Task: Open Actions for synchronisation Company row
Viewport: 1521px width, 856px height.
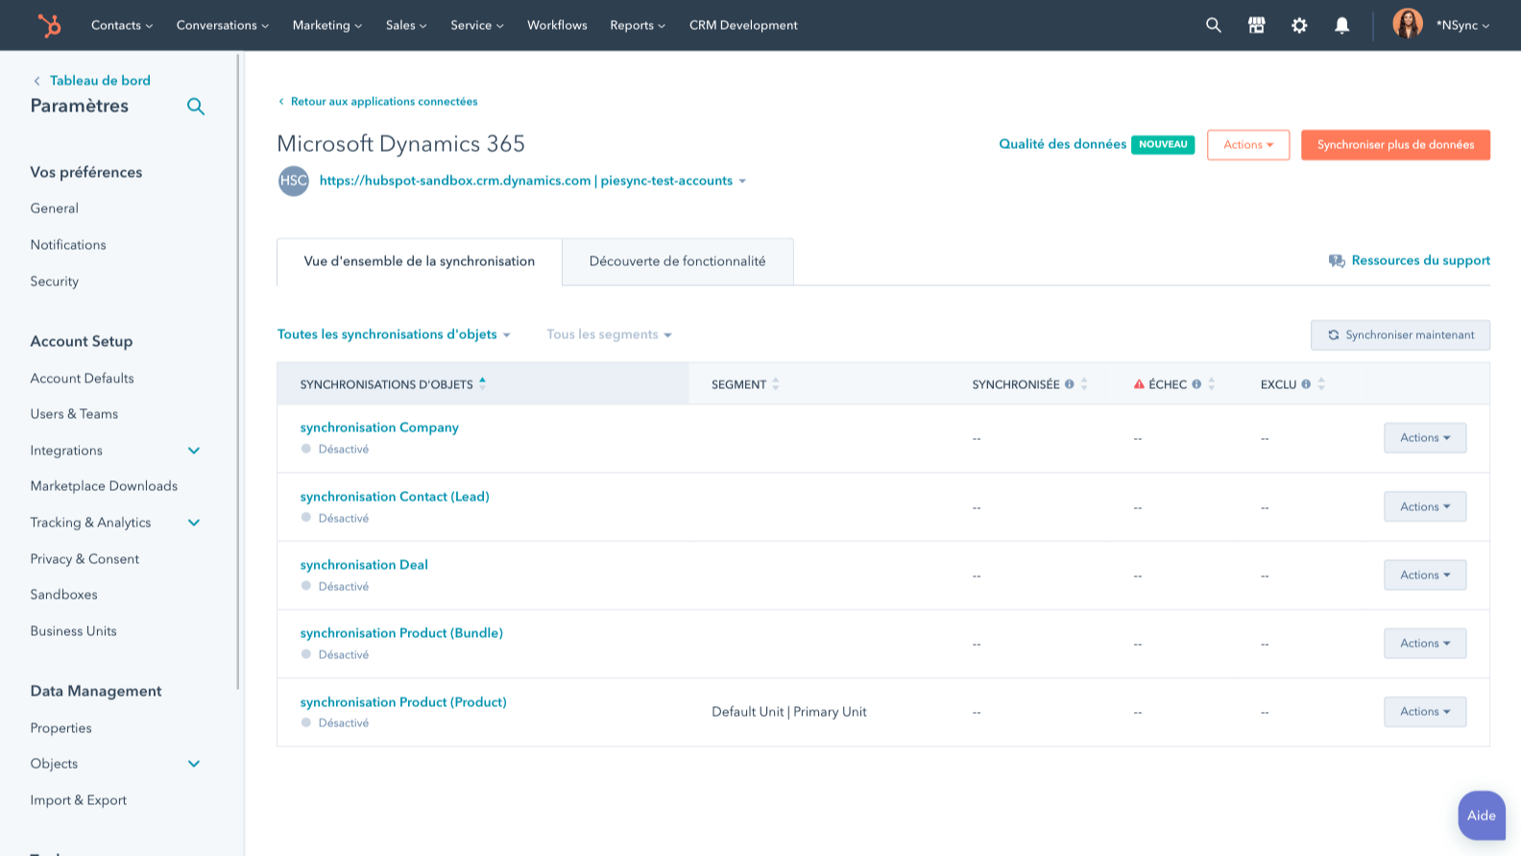Action: (1425, 438)
